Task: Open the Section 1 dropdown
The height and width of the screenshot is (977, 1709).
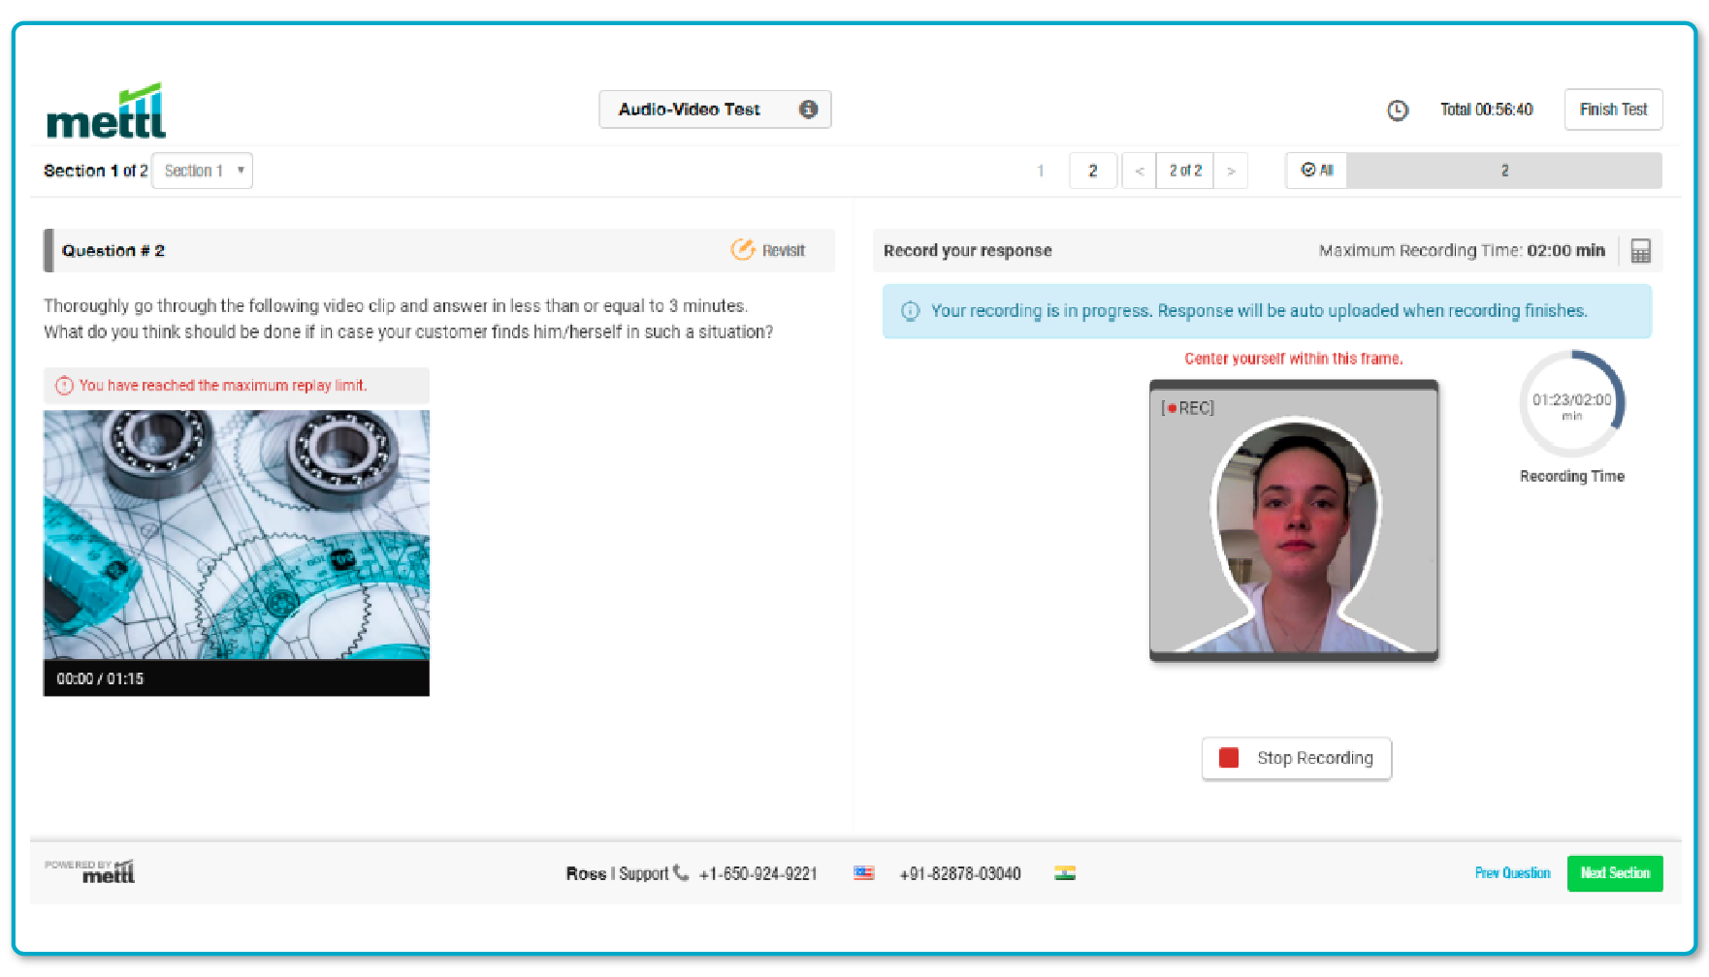Action: [x=203, y=171]
